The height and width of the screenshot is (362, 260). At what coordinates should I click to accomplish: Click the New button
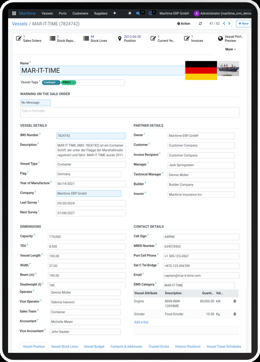click(x=243, y=24)
